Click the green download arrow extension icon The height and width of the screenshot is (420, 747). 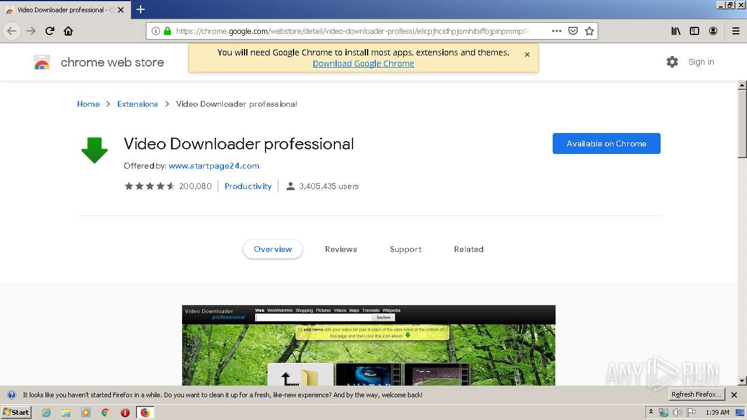95,150
